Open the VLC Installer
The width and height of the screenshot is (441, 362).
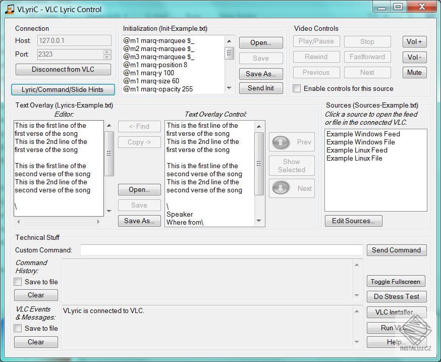point(397,312)
